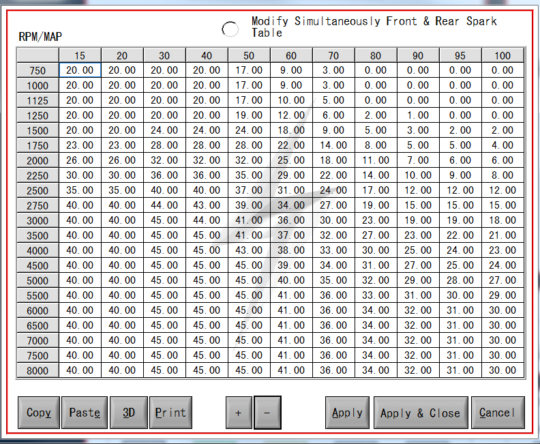This screenshot has width=540, height=444.
Task: Select the 3000 RPM row header
Action: click(37, 220)
